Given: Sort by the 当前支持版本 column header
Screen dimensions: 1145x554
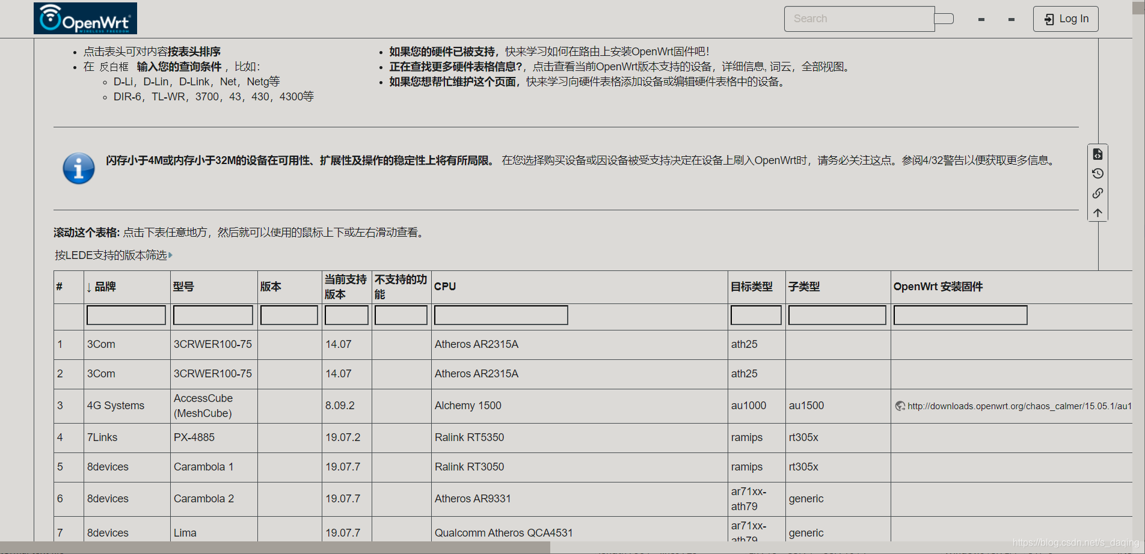Looking at the screenshot, I should [347, 287].
